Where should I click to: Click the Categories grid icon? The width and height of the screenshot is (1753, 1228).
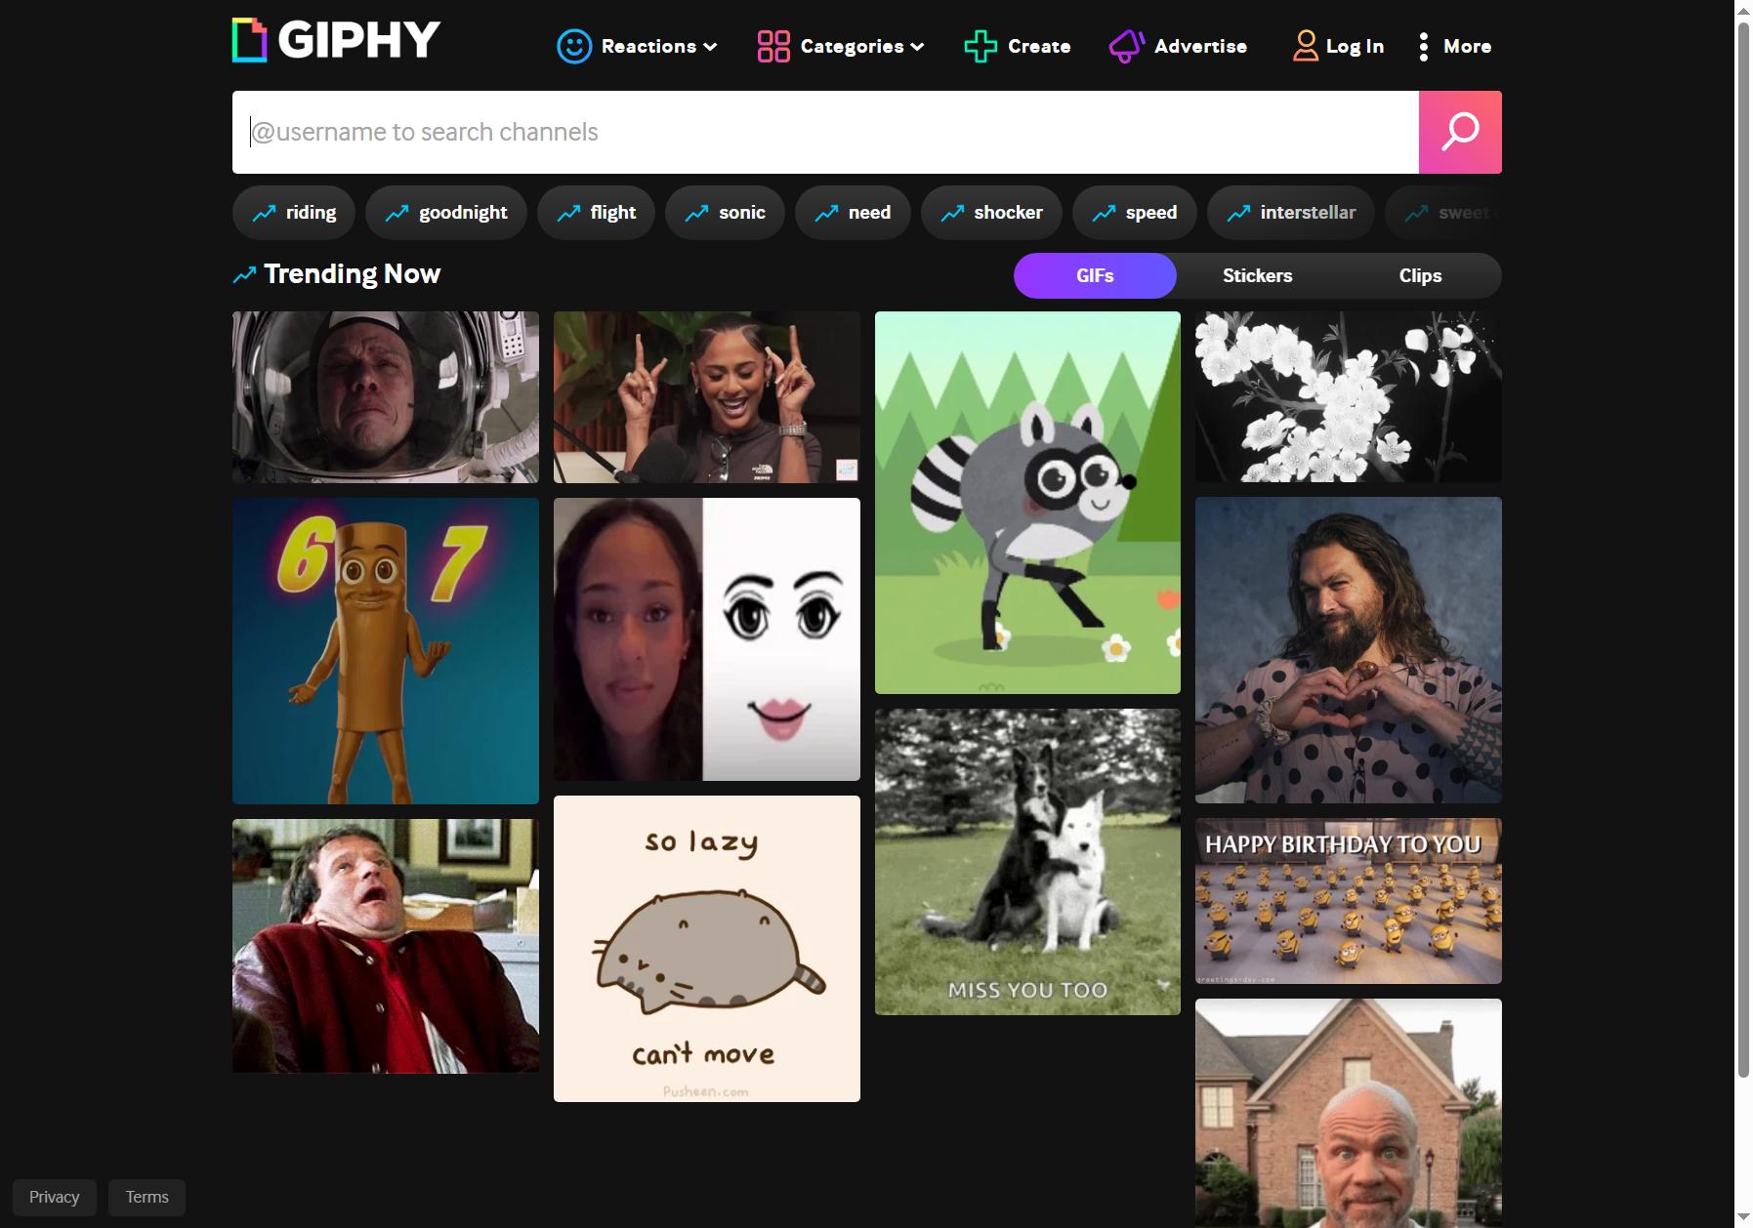point(773,46)
